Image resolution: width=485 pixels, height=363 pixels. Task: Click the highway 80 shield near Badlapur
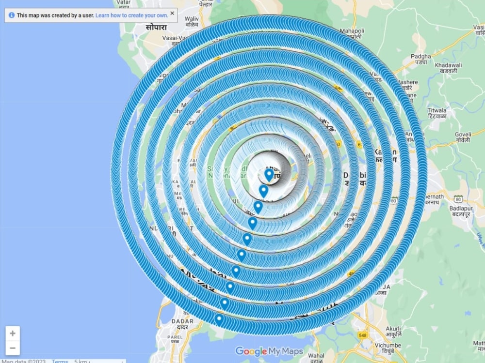click(x=458, y=198)
